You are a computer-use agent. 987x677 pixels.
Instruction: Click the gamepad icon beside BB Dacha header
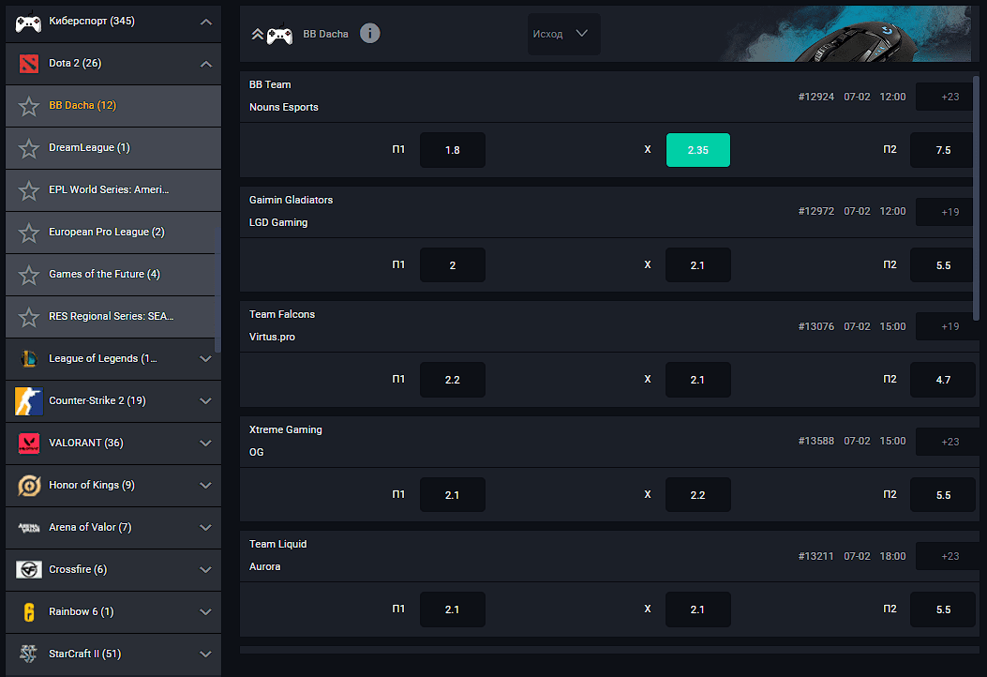point(279,34)
